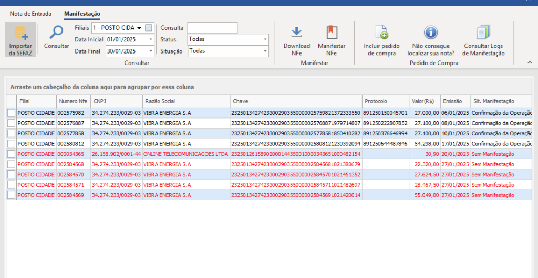Open the Data Inicial date picker
The width and height of the screenshot is (538, 278).
click(x=151, y=39)
